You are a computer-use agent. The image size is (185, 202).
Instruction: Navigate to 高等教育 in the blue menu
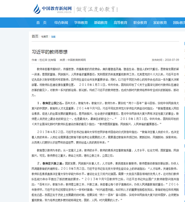(121, 22)
